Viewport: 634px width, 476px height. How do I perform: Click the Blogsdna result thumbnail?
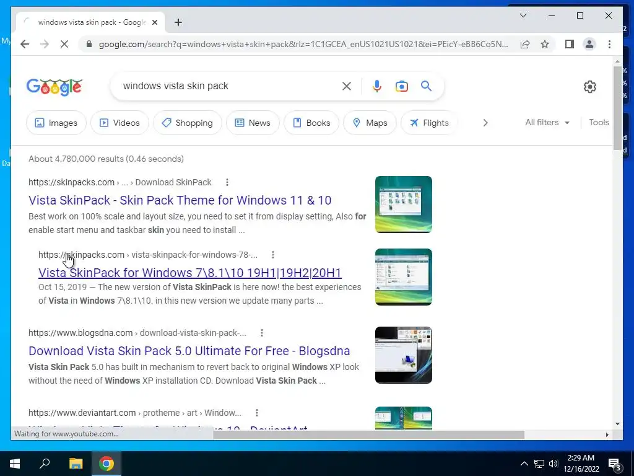point(404,355)
